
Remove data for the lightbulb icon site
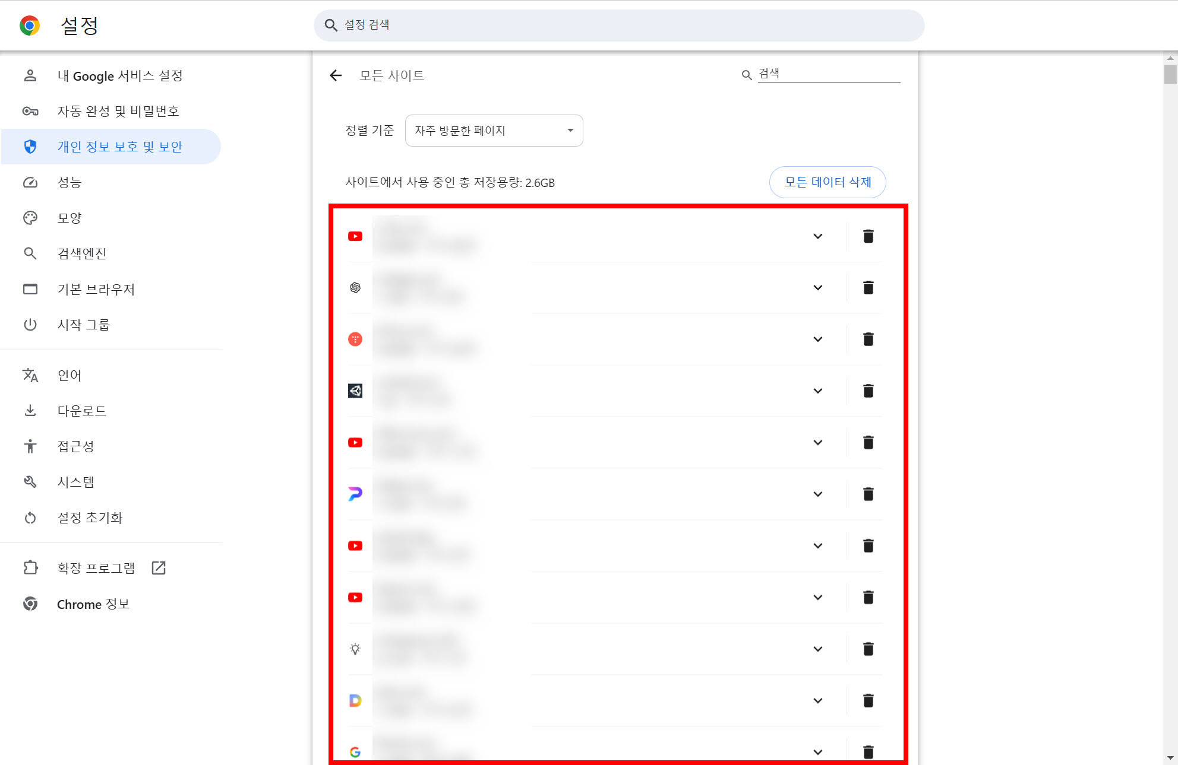click(x=868, y=649)
